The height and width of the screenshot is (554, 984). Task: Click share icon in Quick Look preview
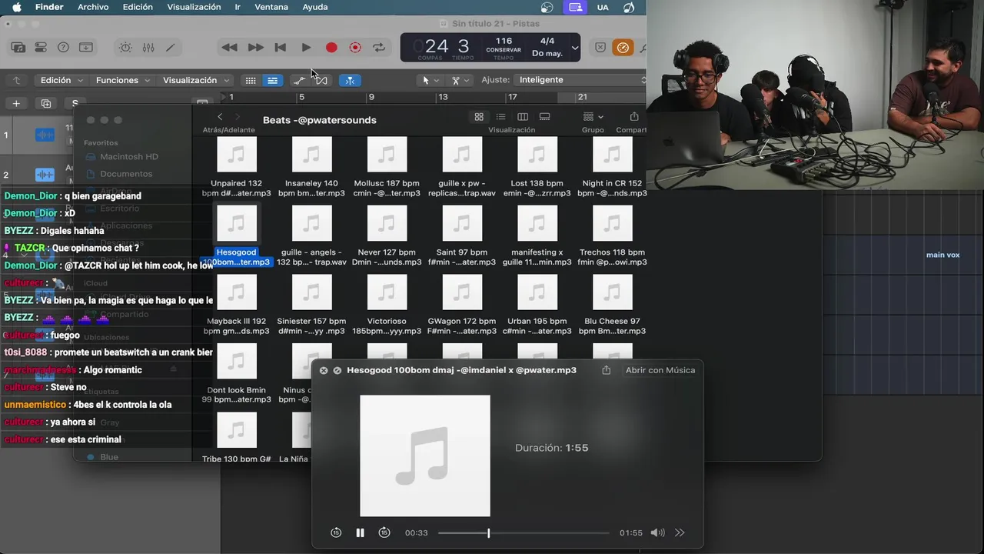(x=606, y=370)
